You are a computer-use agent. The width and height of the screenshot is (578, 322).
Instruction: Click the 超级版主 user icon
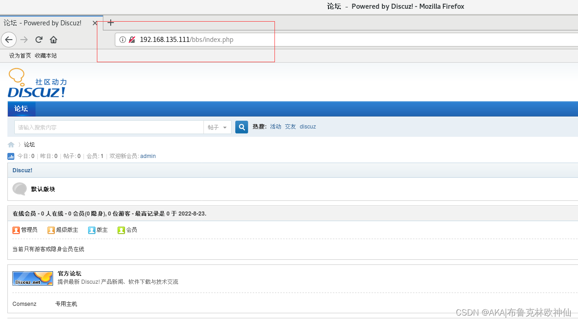click(51, 230)
